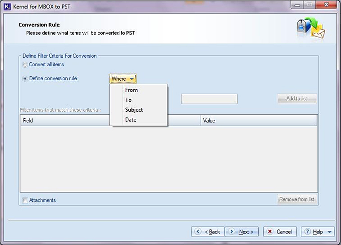This screenshot has height=245, width=341.
Task: Click the Add to list button
Action: click(x=297, y=99)
